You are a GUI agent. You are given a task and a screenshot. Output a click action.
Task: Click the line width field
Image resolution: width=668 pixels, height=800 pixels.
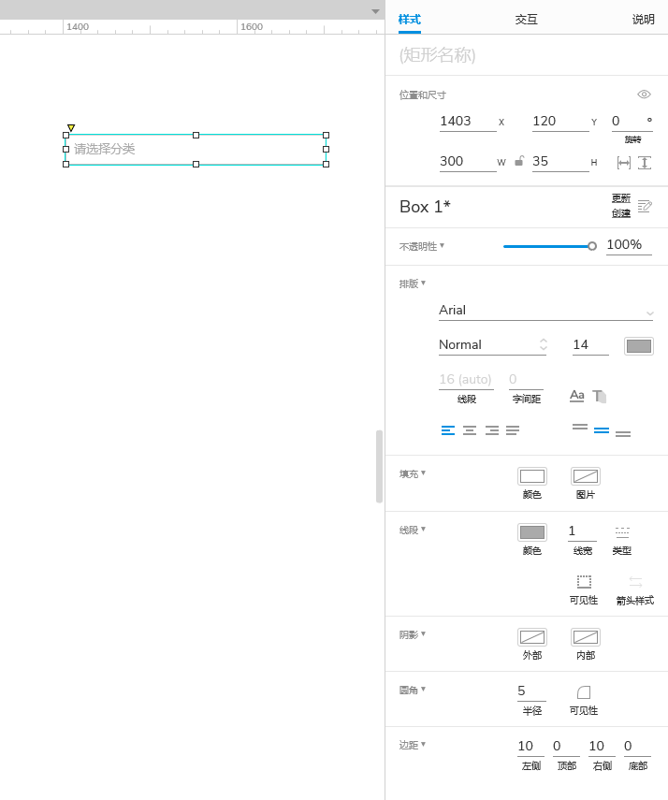click(x=582, y=531)
